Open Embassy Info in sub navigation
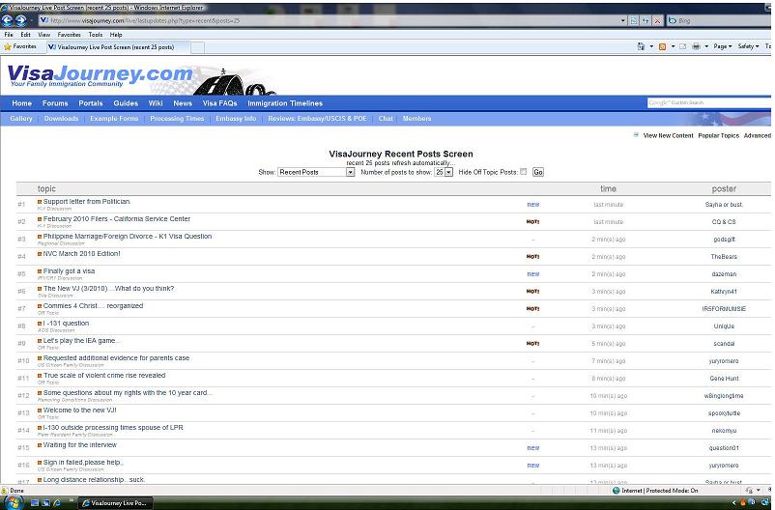This screenshot has width=775, height=510. 236,119
